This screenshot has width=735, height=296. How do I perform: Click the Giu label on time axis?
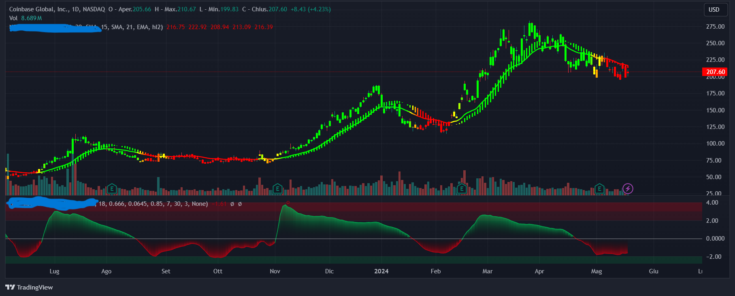click(x=654, y=271)
